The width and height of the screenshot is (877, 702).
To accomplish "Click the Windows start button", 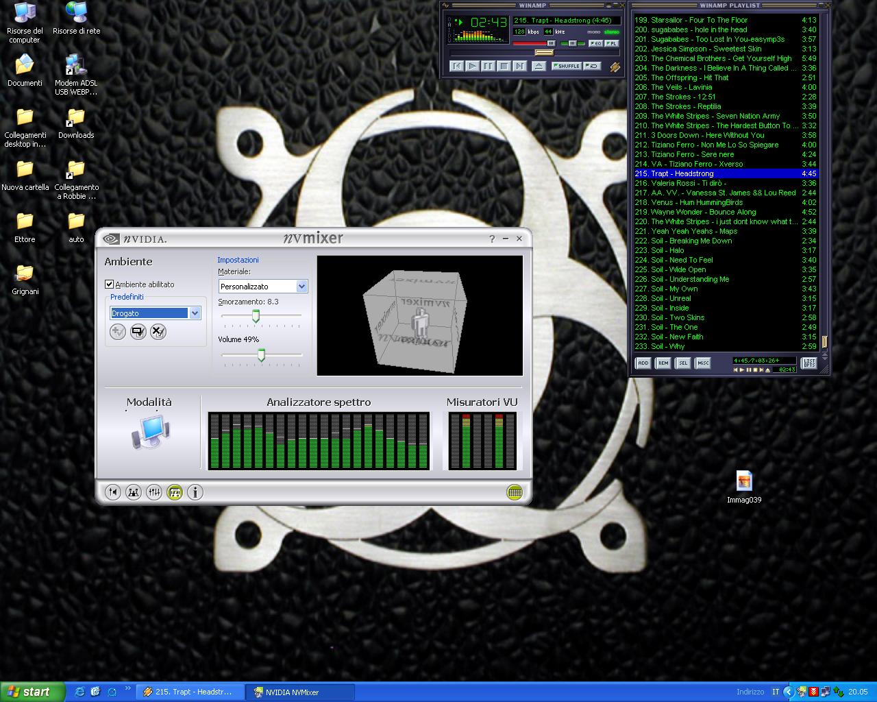I will pyautogui.click(x=33, y=692).
